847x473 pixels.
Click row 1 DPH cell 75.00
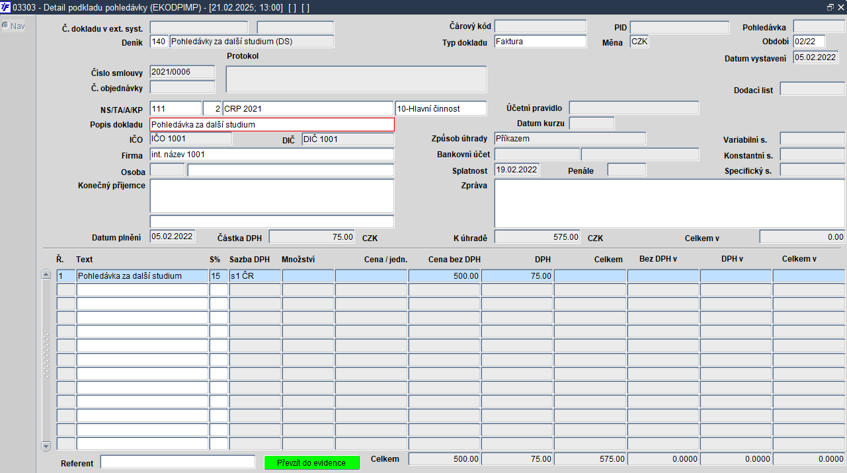517,276
